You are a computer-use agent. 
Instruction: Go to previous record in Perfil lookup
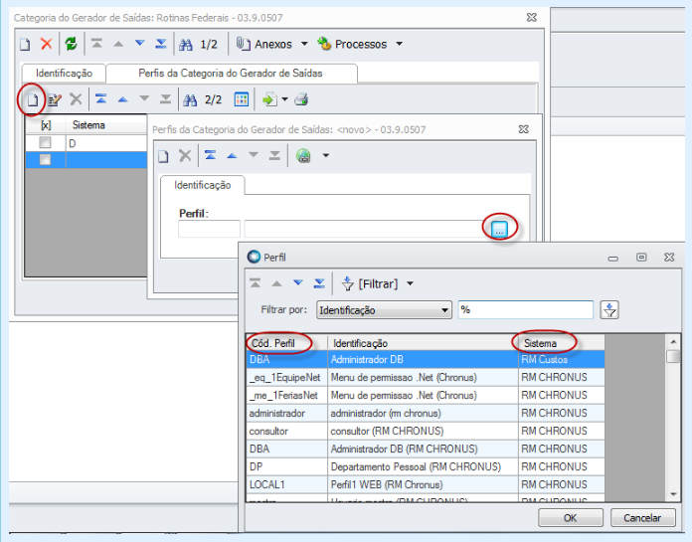click(276, 283)
